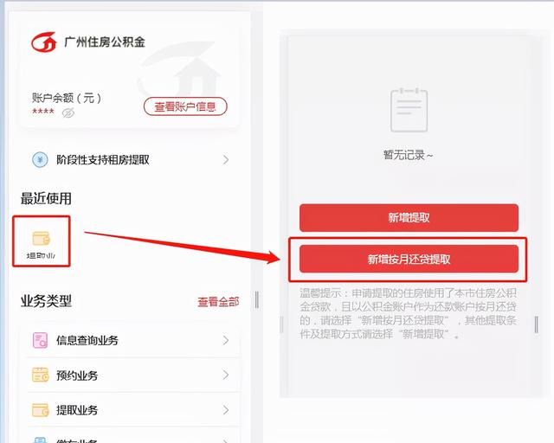The height and width of the screenshot is (443, 554).
Task: Expand 阶段性支持租房提取 chevron arrow
Action: click(x=226, y=160)
